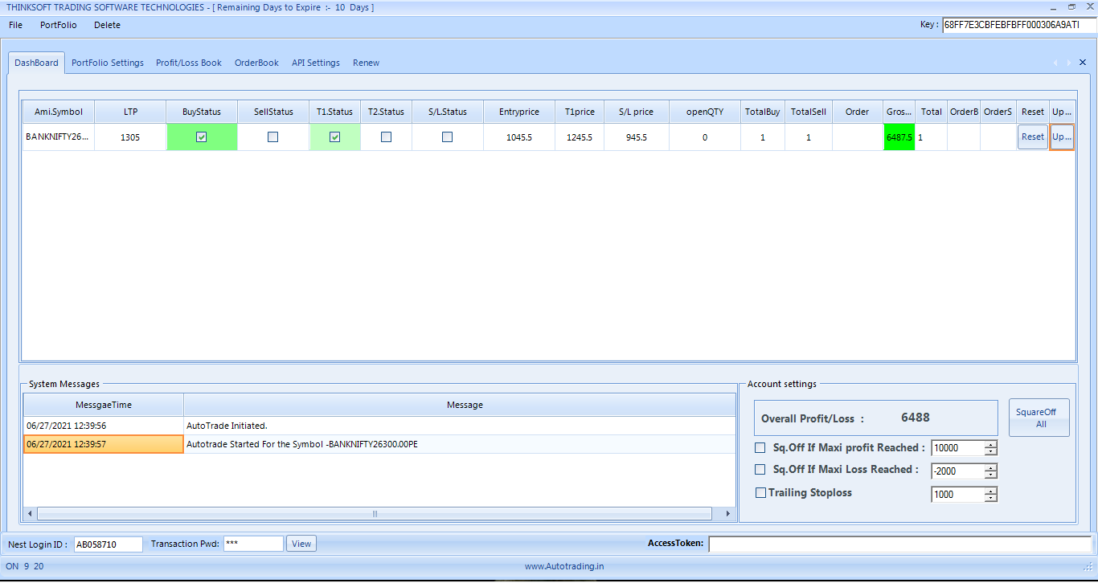Click the System Messages horizontal scrollbar thumb
This screenshot has height=583, width=1098.
374,514
